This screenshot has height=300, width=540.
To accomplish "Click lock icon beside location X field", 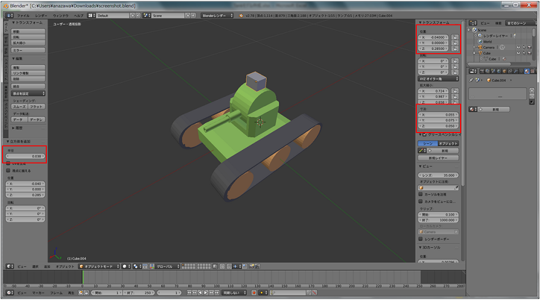I will click(x=456, y=37).
